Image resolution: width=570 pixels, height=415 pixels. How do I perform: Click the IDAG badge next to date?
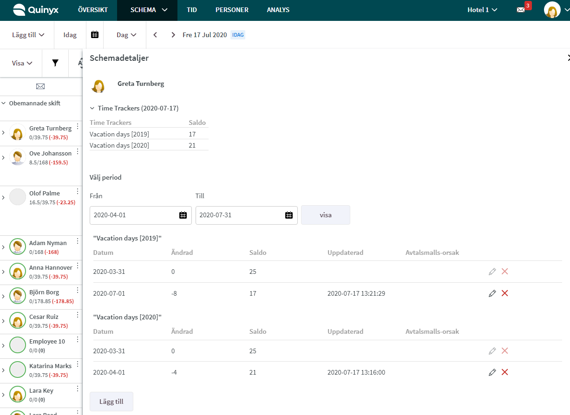[238, 35]
